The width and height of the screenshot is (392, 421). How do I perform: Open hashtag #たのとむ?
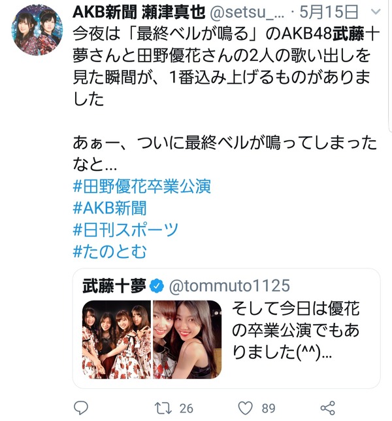click(110, 251)
